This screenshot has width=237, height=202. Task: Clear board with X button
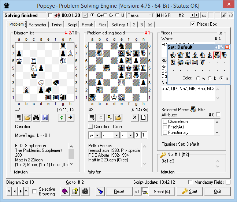pyautogui.click(x=135, y=117)
